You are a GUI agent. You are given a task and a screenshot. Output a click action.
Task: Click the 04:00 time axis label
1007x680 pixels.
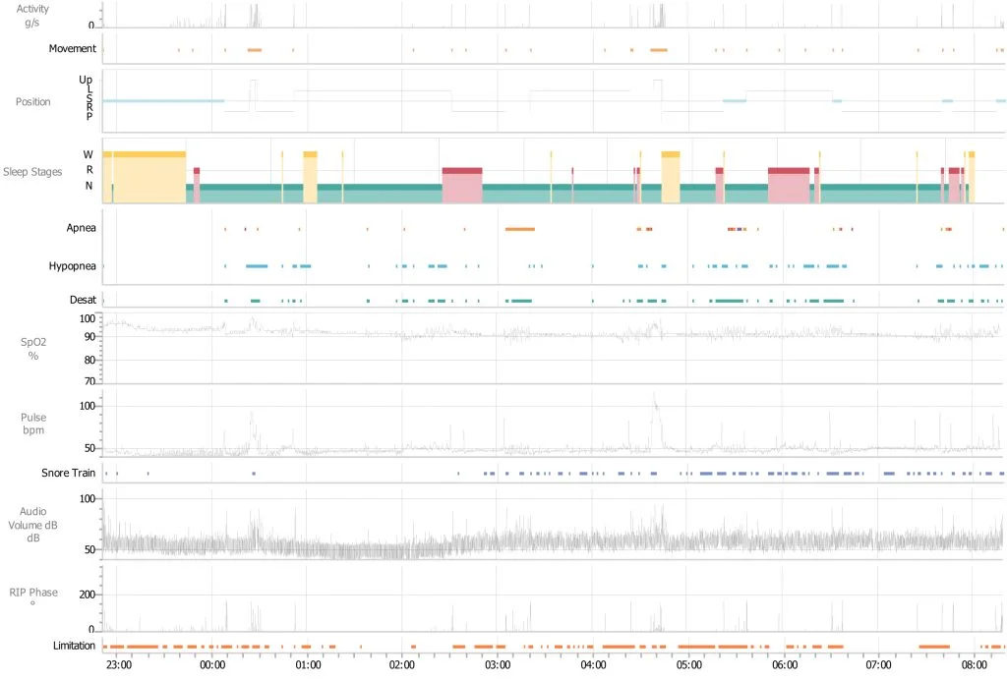pos(592,665)
